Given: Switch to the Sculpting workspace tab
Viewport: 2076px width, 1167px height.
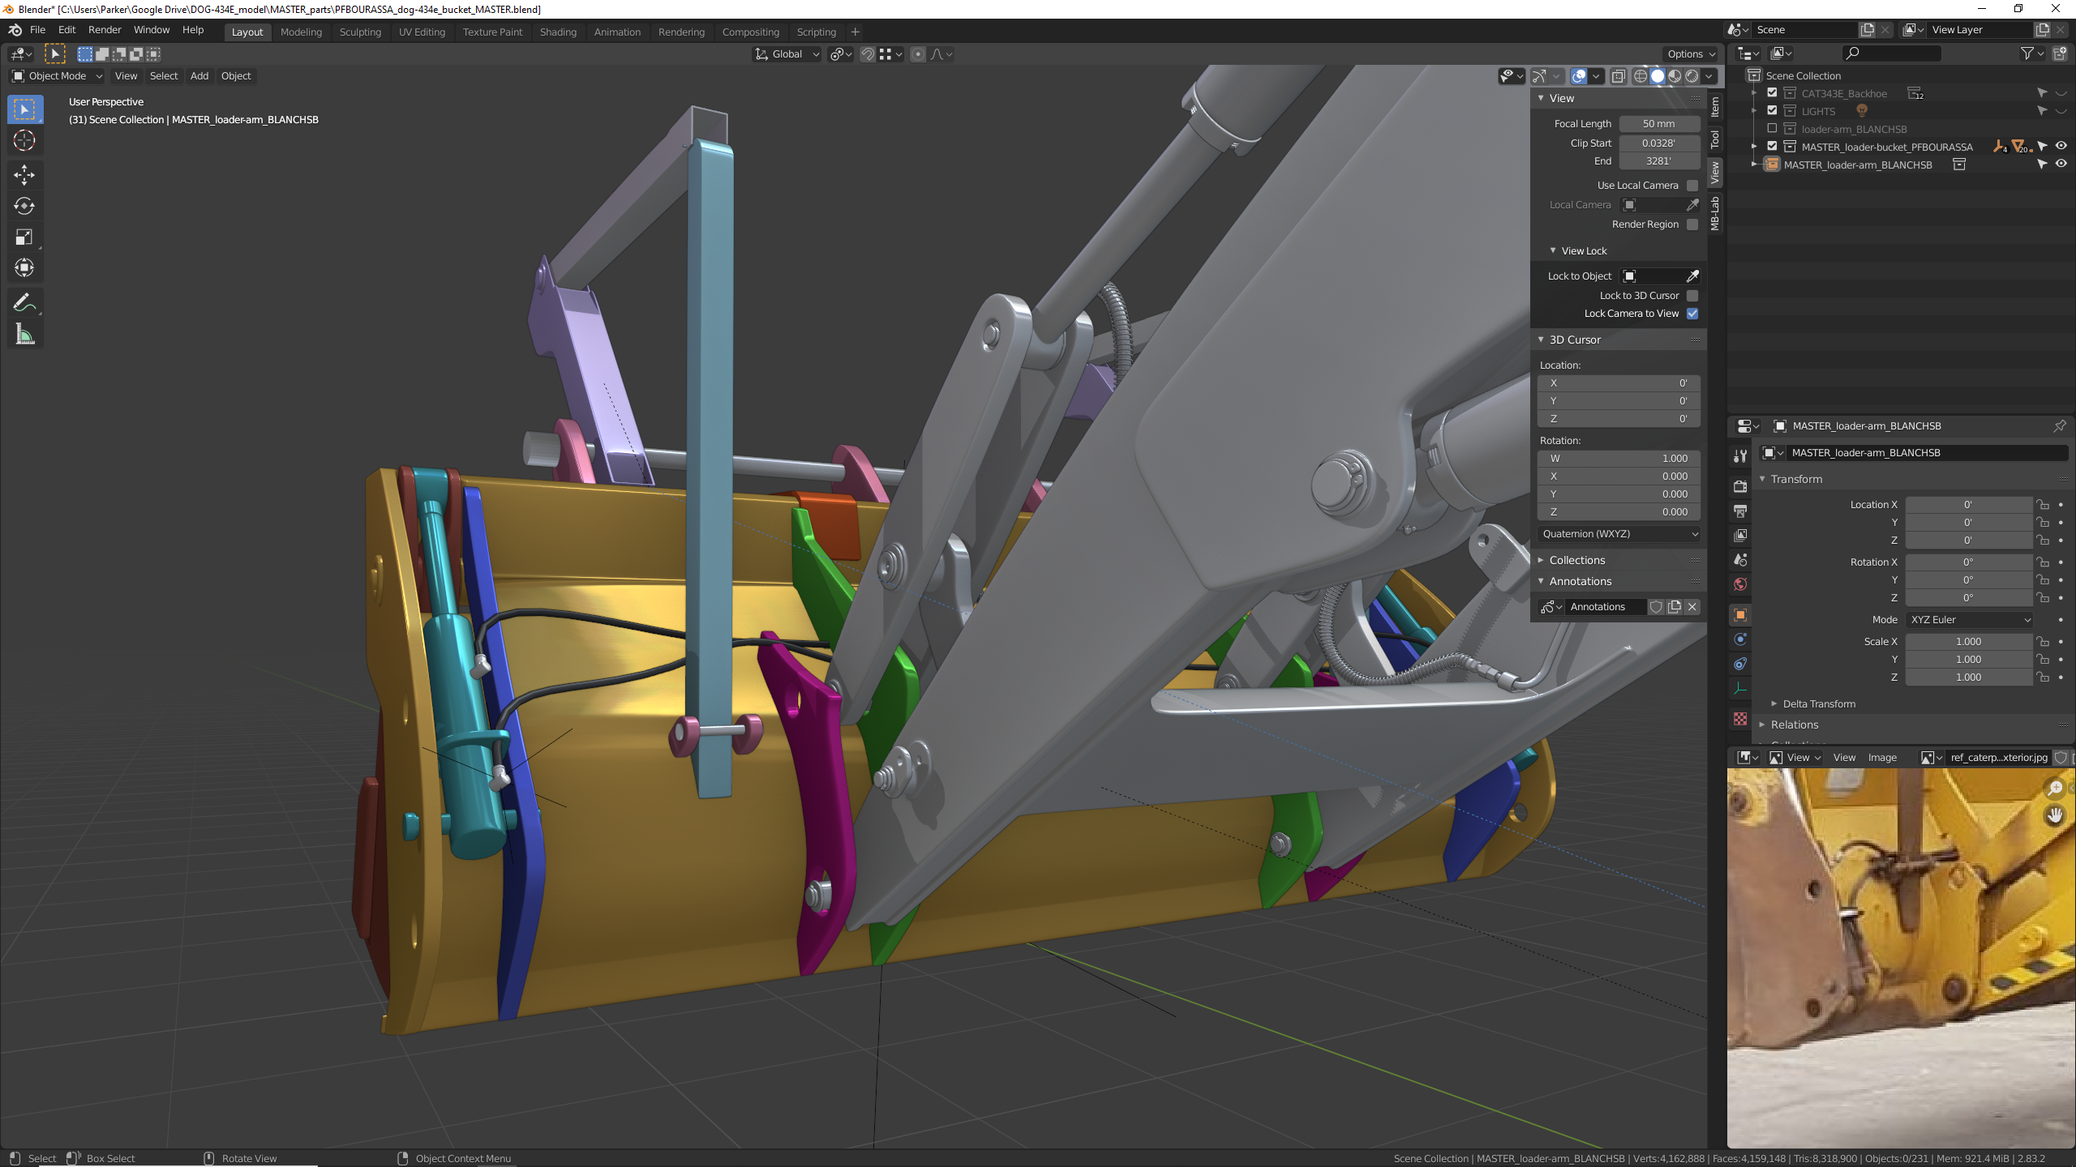Looking at the screenshot, I should pos(360,32).
